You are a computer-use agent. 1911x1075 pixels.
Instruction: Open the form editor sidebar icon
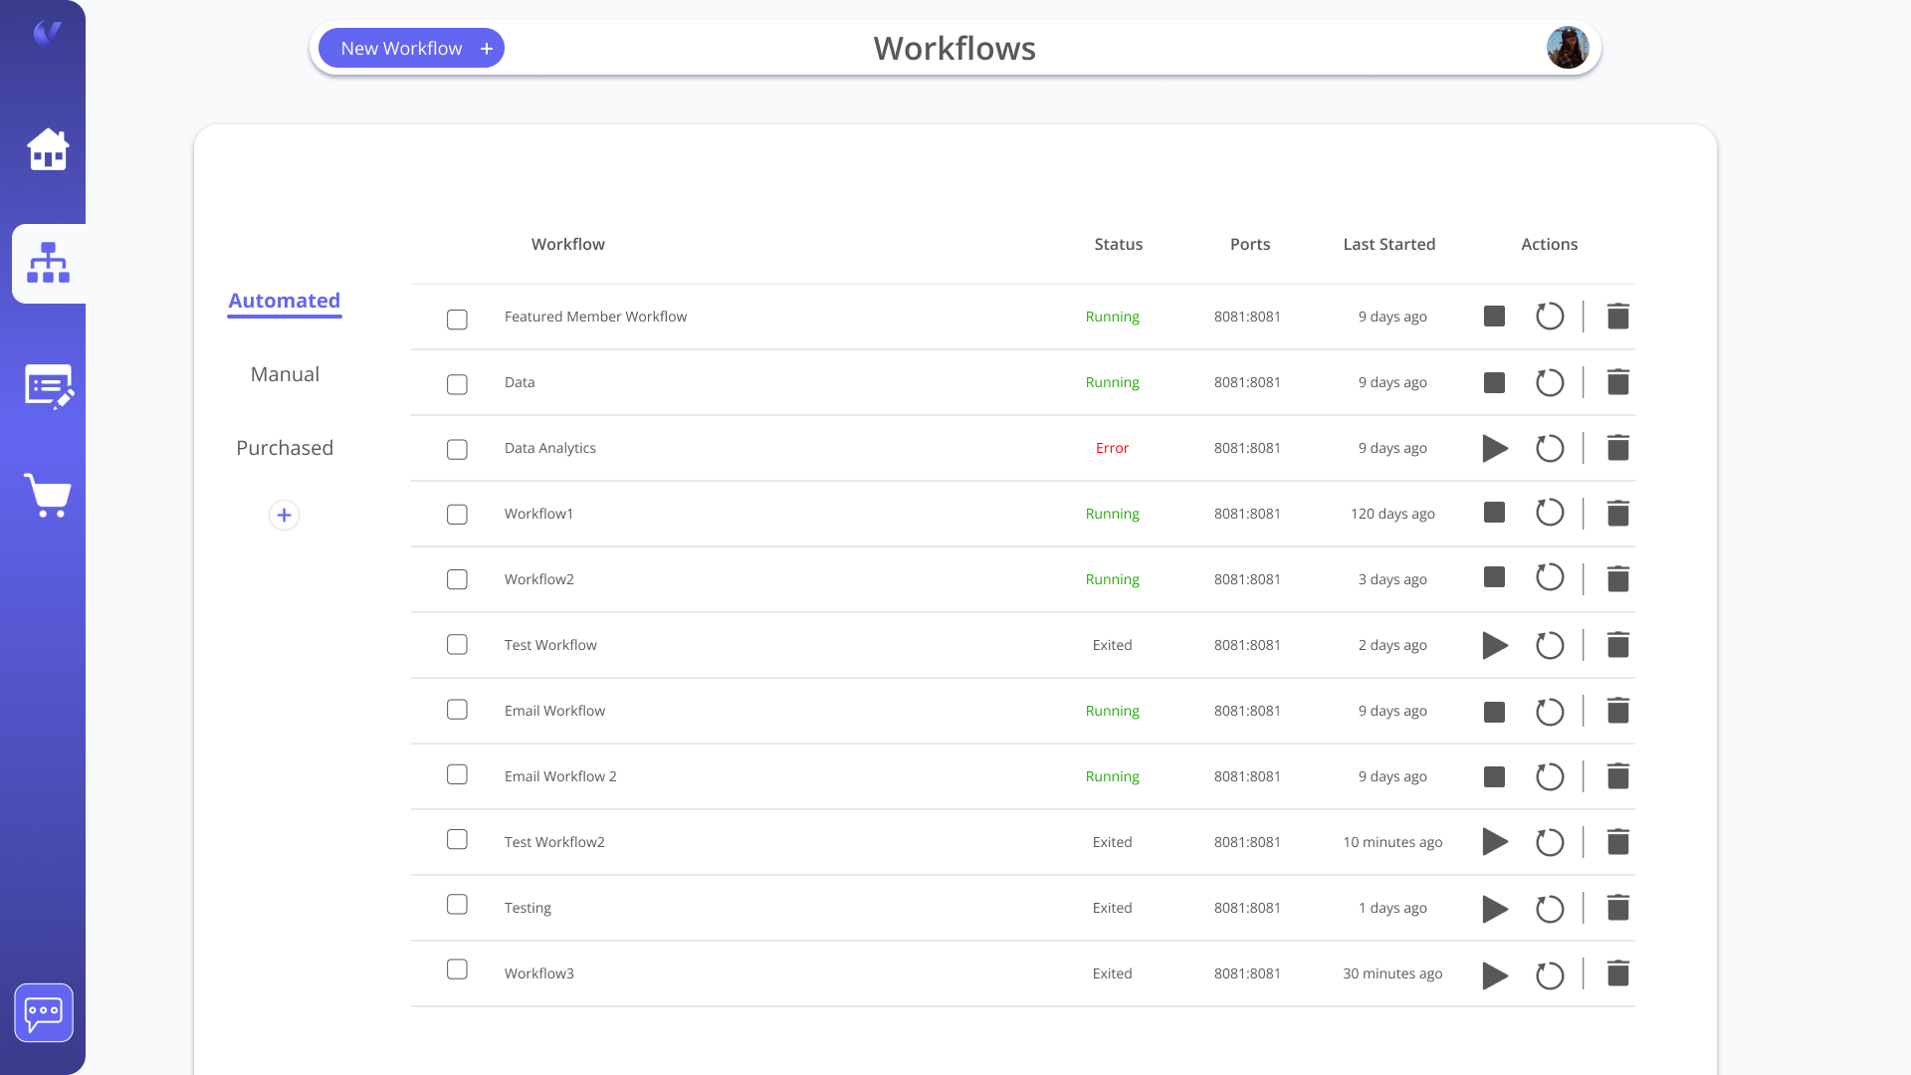tap(49, 386)
